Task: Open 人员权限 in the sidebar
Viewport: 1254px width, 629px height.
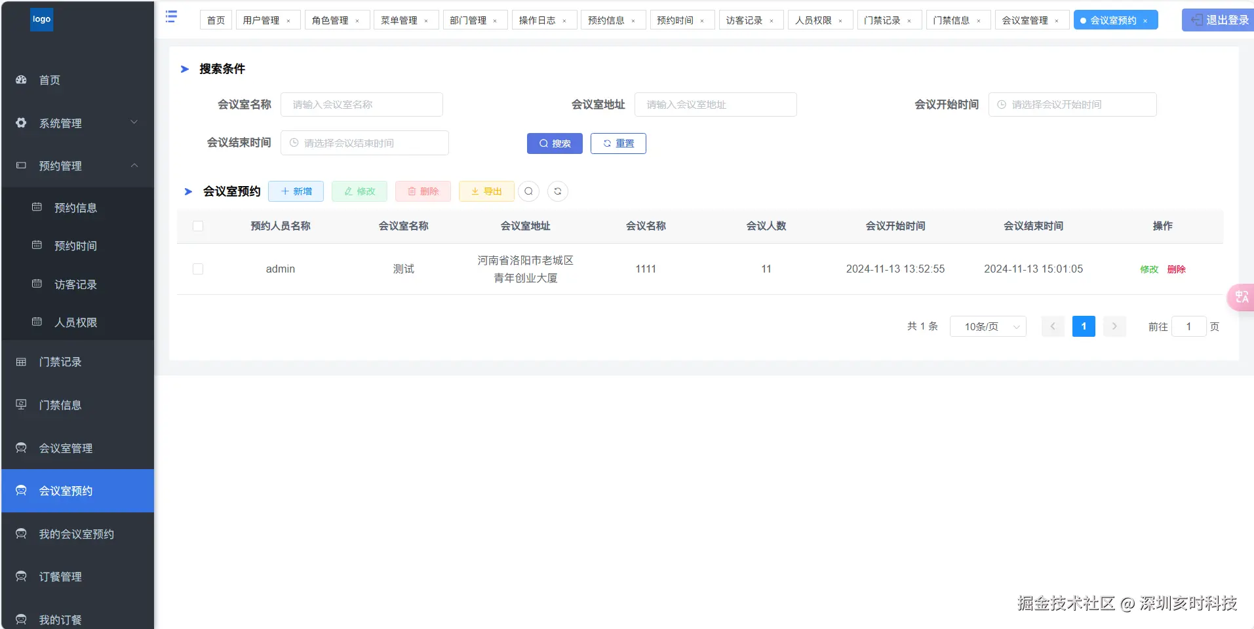Action: click(x=78, y=322)
